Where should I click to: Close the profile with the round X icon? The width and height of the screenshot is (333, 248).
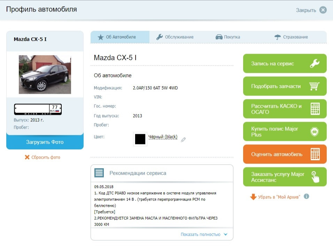click(x=323, y=10)
